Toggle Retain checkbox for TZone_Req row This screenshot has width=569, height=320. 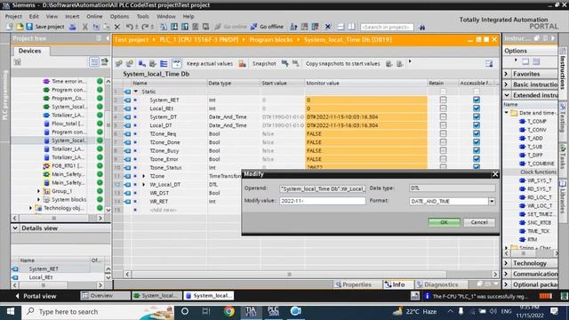click(443, 133)
